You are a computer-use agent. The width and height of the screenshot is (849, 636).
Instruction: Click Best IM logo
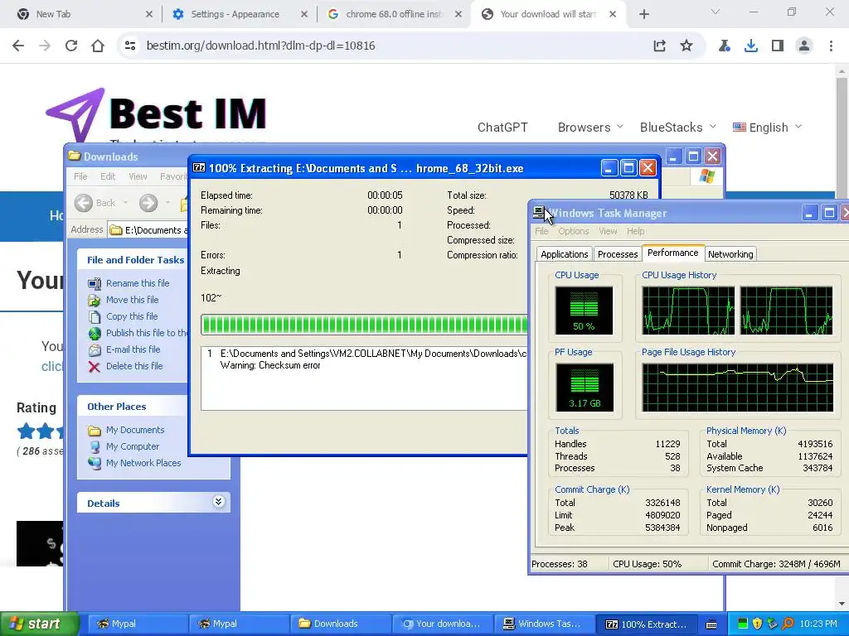(x=156, y=114)
